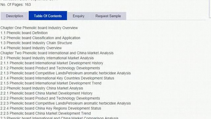Click '2.1 Phenolic board Industry International Market Analysis'
Viewport: 211px width, 119px height.
click(x=47, y=58)
